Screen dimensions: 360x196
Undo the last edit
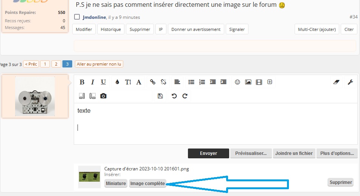tap(174, 96)
